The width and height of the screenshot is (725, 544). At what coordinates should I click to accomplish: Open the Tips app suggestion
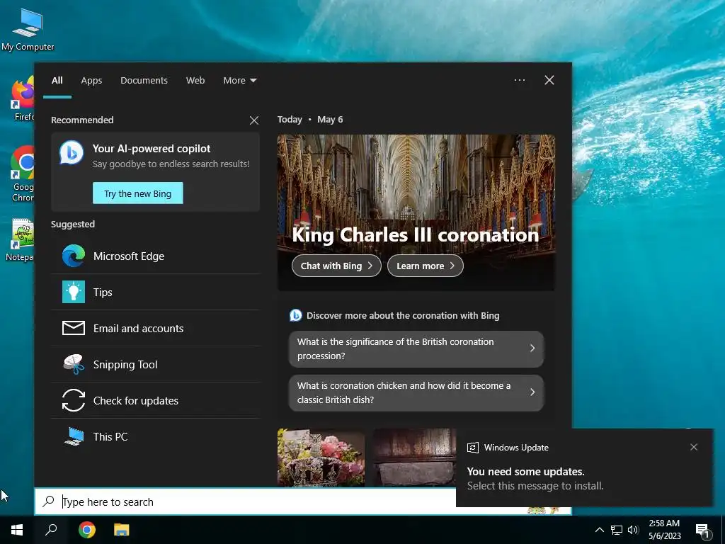click(155, 293)
